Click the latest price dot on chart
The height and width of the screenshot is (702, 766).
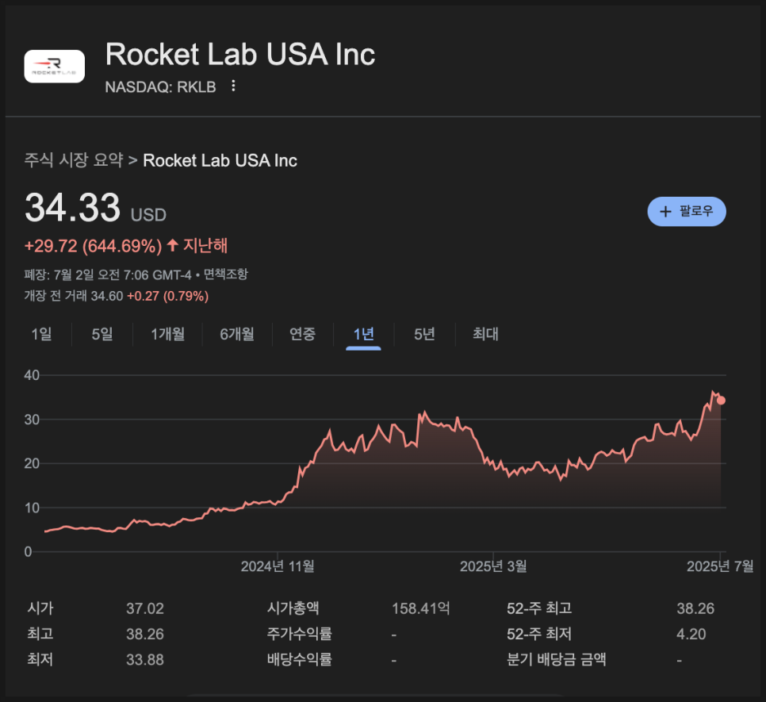pyautogui.click(x=721, y=401)
